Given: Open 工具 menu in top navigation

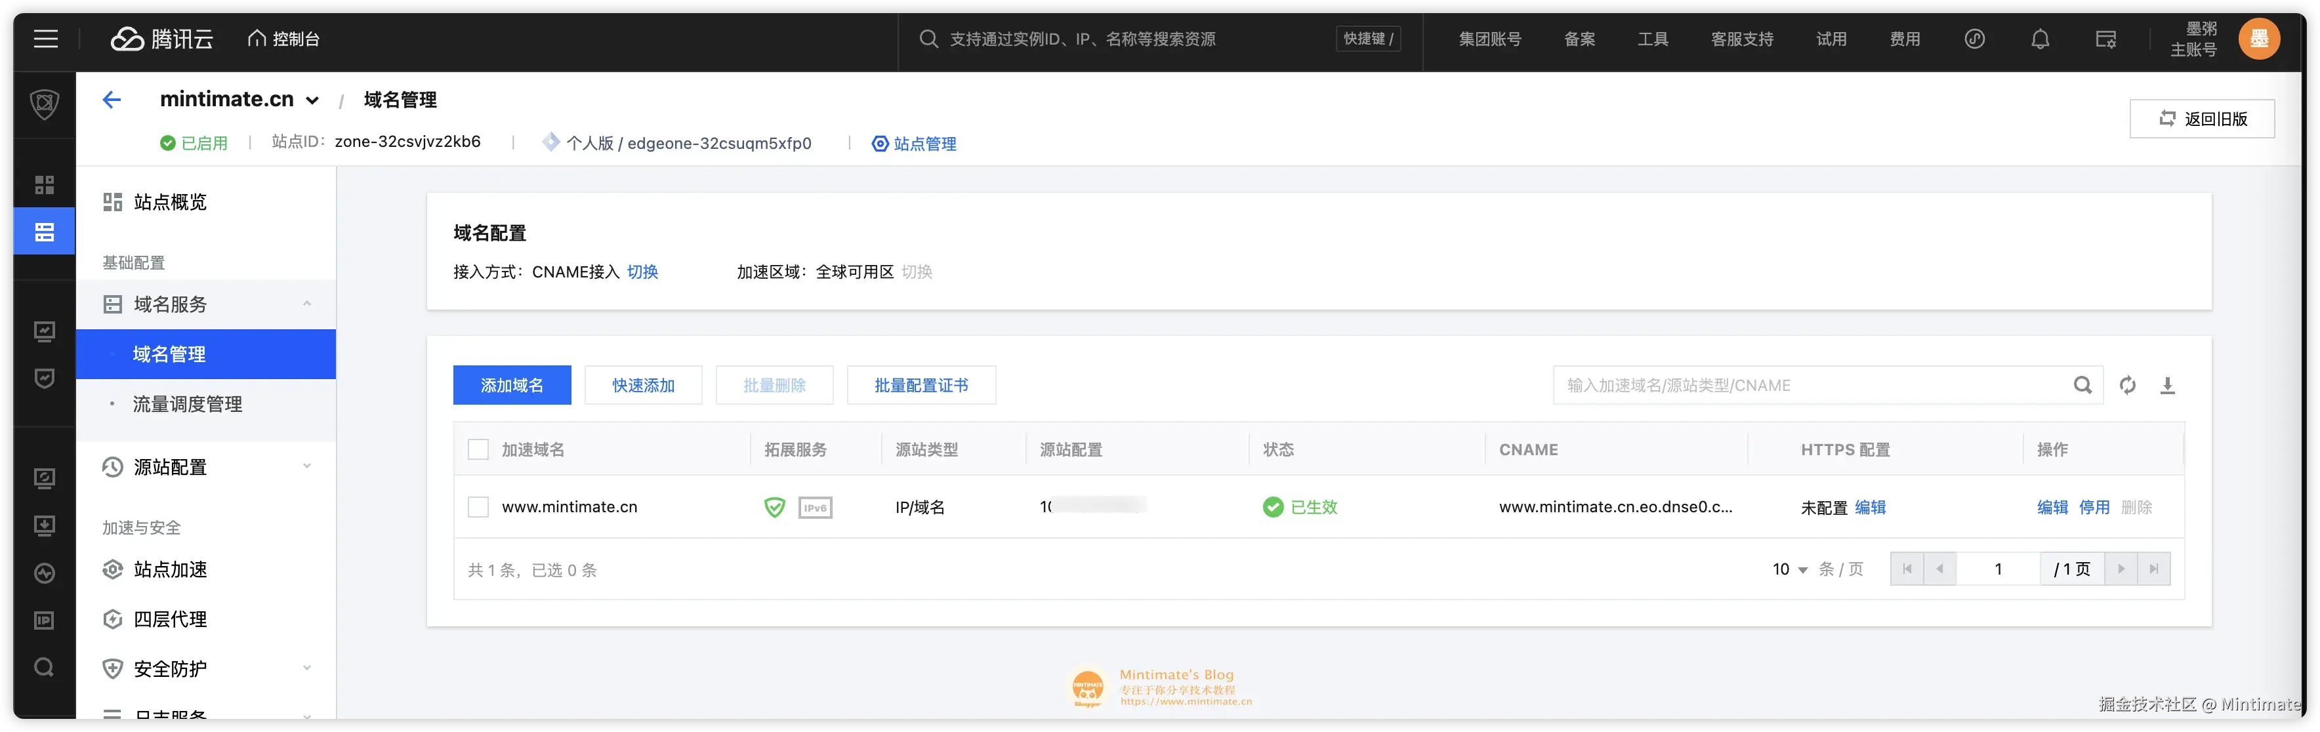Looking at the screenshot, I should pyautogui.click(x=1653, y=39).
